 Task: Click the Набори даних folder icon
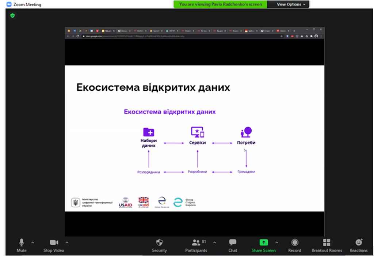point(149,132)
